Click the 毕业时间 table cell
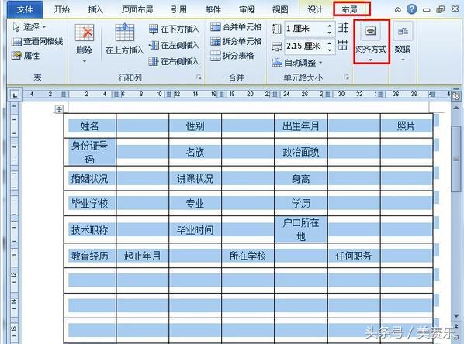The height and width of the screenshot is (344, 464). [x=195, y=229]
